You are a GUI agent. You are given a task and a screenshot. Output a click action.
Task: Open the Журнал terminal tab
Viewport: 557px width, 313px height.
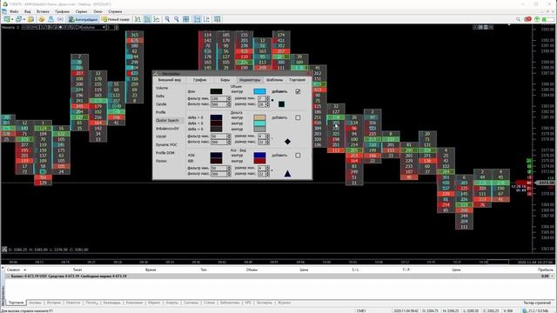(284, 303)
